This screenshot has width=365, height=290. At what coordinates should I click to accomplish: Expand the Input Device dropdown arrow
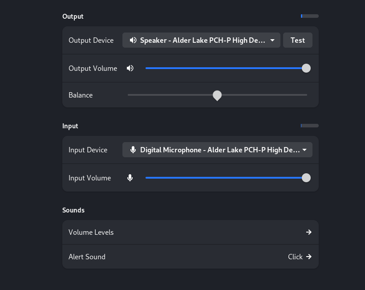tap(304, 150)
